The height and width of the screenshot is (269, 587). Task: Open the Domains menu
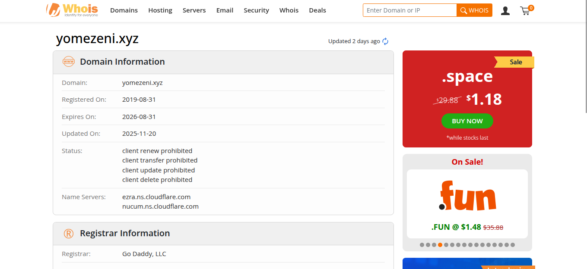[x=124, y=10]
